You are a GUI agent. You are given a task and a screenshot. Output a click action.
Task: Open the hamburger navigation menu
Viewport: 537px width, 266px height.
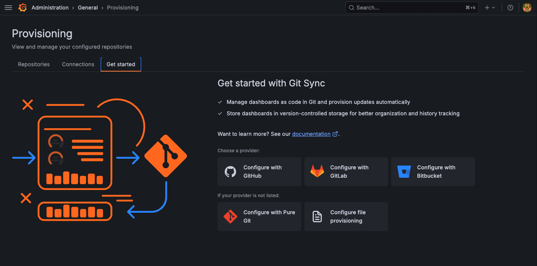8,7
